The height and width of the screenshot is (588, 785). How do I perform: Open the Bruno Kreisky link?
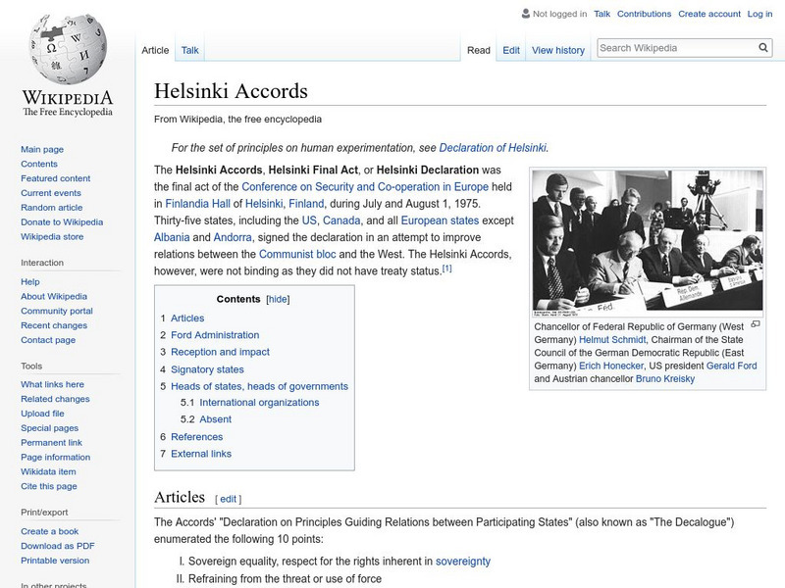[x=665, y=379]
